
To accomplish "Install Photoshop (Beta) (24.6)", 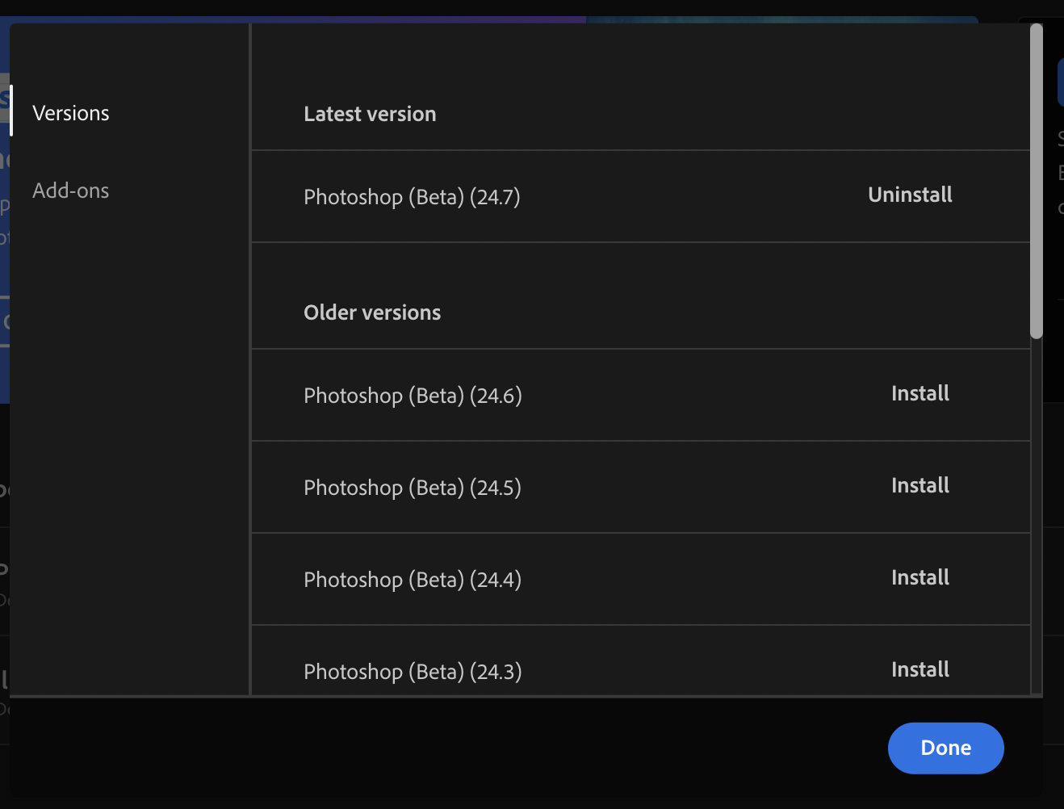I will pyautogui.click(x=919, y=393).
